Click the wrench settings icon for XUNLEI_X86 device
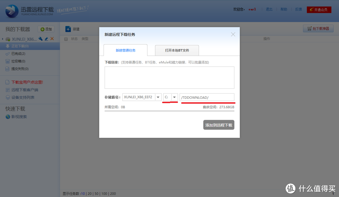Screen dimensions: 339x197 [40, 39]
